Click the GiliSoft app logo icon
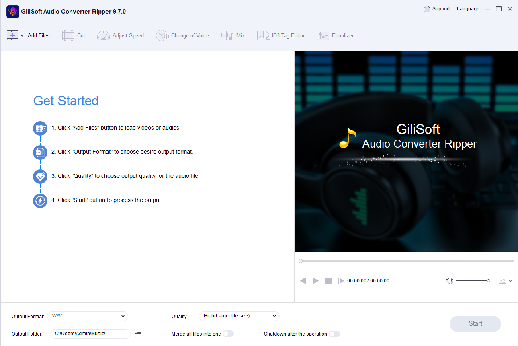Image resolution: width=518 pixels, height=346 pixels. coord(13,12)
